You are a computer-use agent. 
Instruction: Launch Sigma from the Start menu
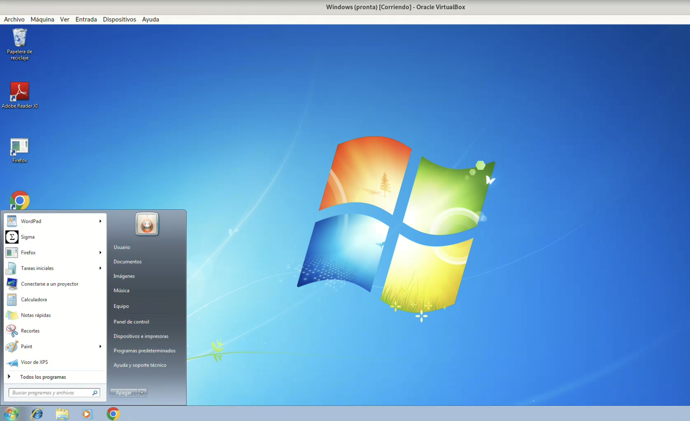[55, 237]
